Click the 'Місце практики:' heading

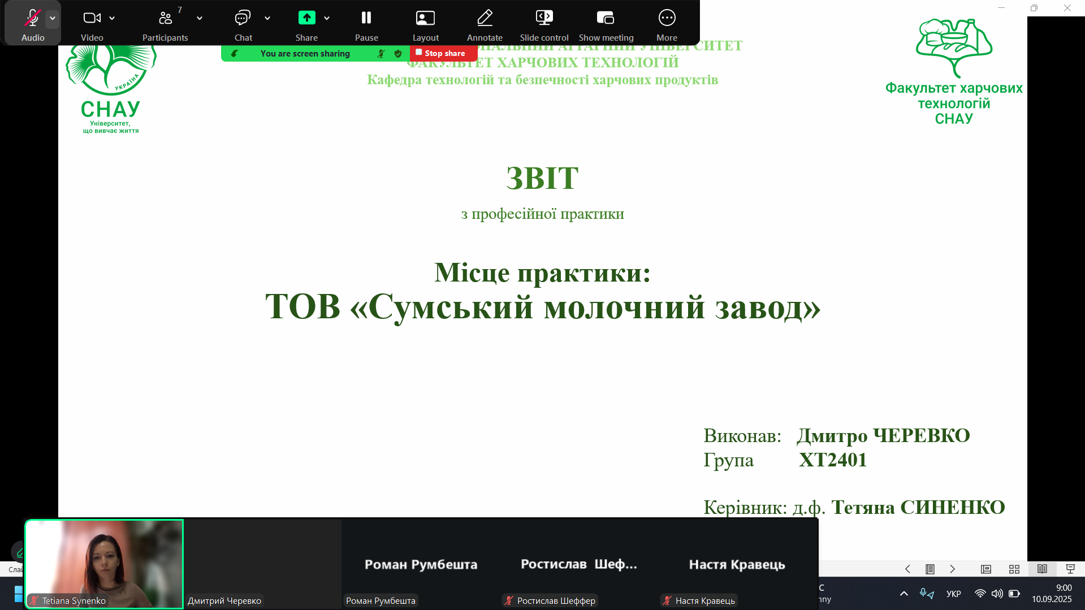(x=543, y=272)
